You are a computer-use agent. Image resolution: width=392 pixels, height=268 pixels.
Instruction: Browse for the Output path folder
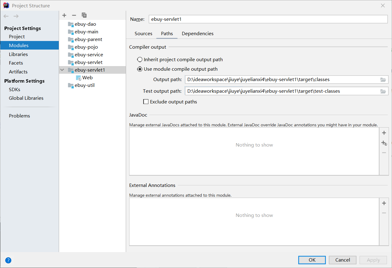(x=383, y=80)
